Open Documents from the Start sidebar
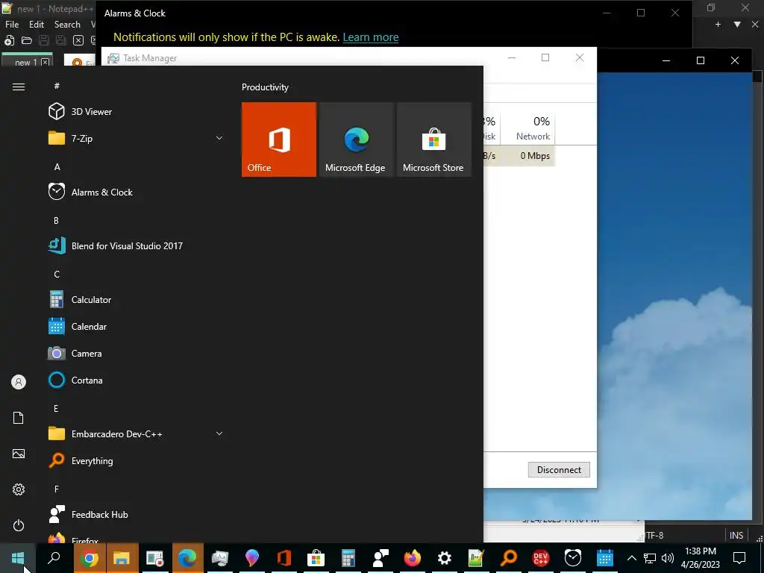 (x=19, y=418)
